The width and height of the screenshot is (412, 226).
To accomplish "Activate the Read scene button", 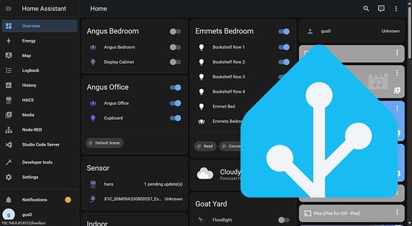I will pyautogui.click(x=205, y=146).
